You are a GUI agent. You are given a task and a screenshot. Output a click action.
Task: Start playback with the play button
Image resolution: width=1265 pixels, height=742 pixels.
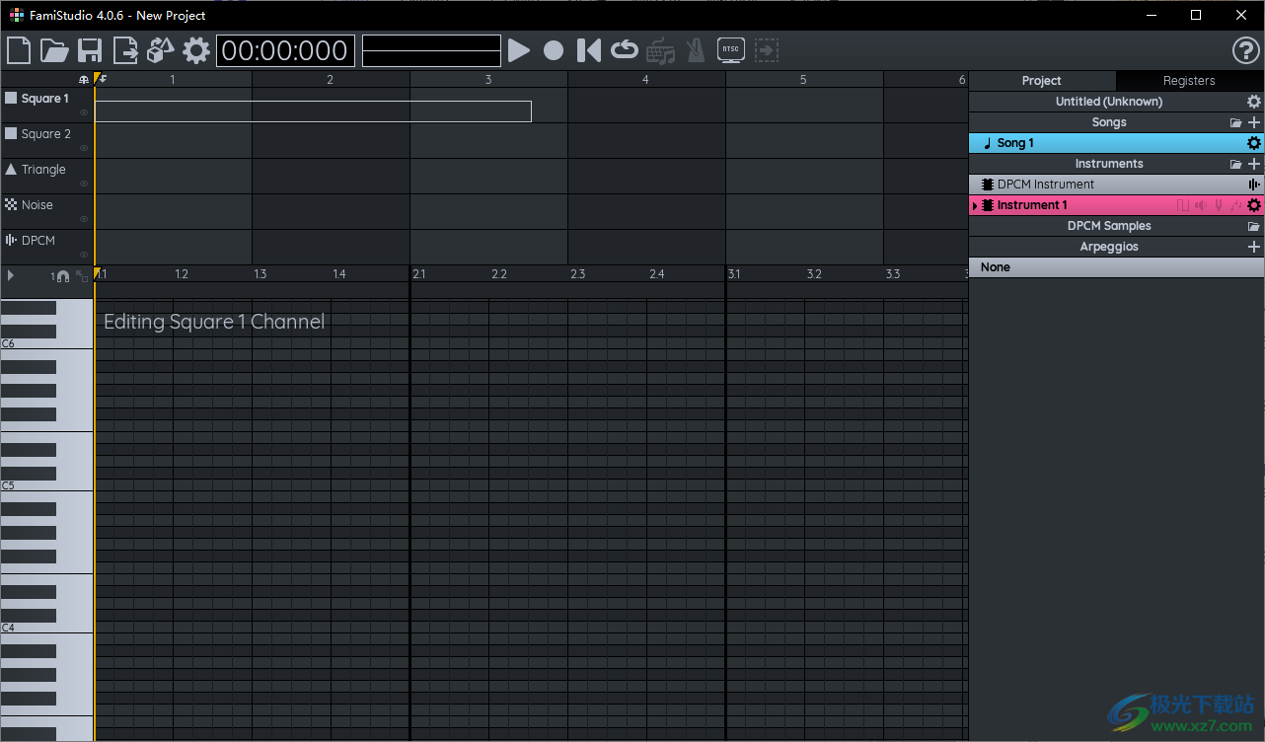[x=519, y=50]
